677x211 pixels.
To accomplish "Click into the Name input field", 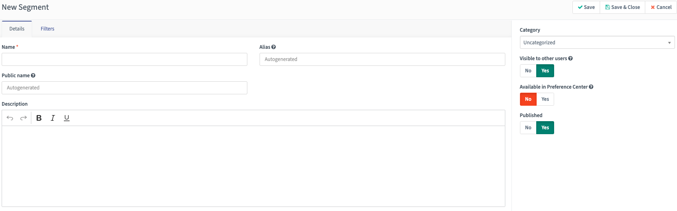I will 124,59.
